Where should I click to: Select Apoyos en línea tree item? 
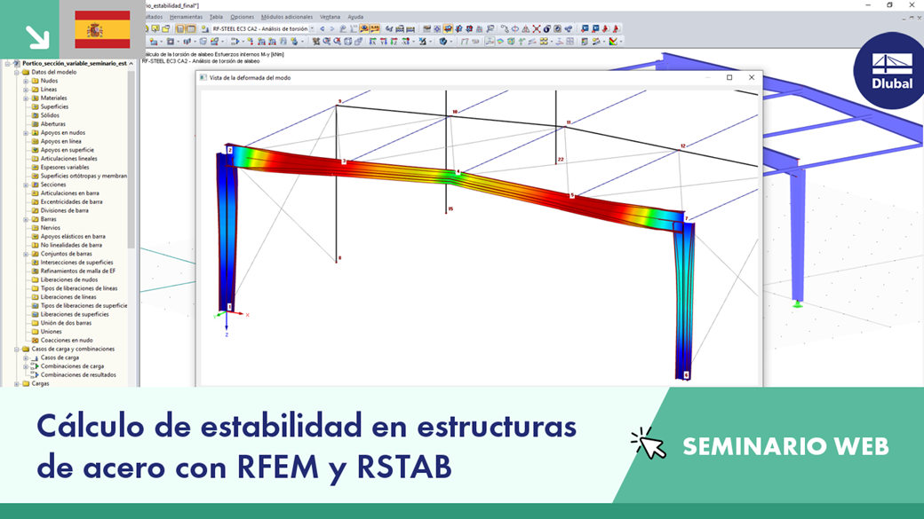(x=60, y=141)
